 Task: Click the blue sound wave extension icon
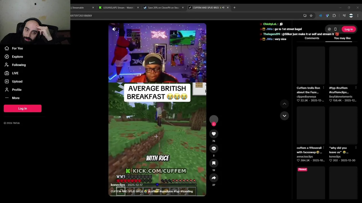click(320, 16)
